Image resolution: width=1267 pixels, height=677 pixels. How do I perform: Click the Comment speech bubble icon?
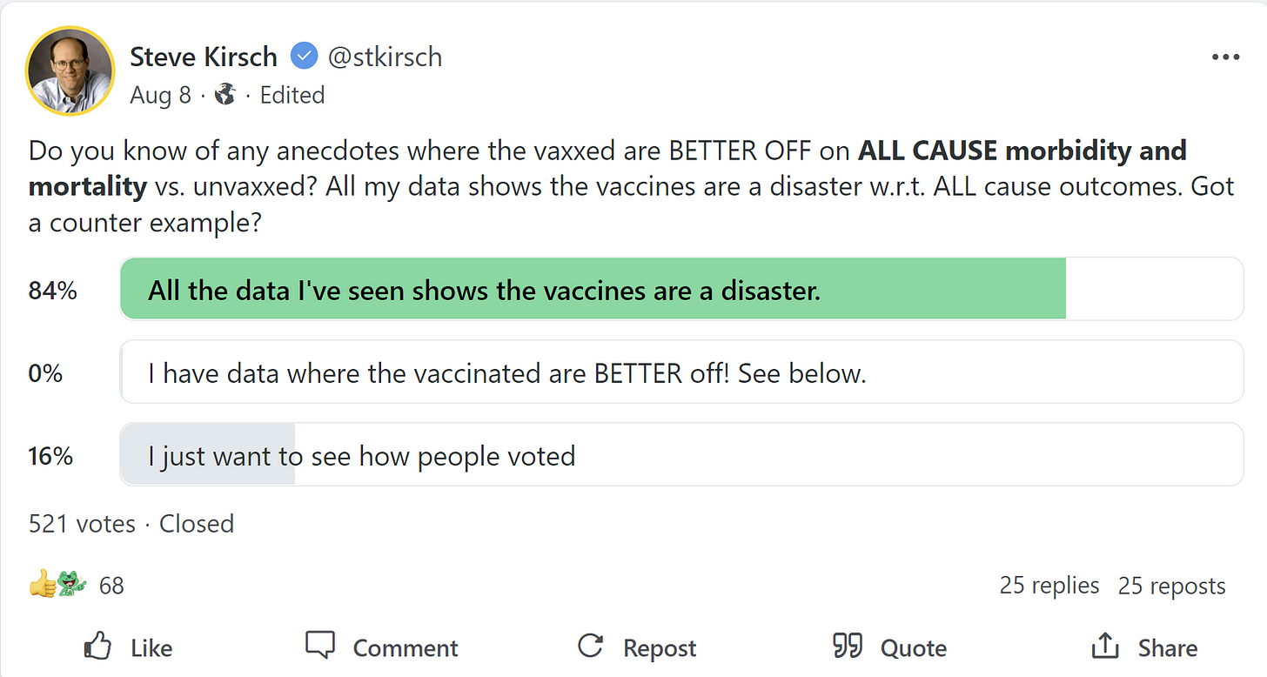click(320, 647)
